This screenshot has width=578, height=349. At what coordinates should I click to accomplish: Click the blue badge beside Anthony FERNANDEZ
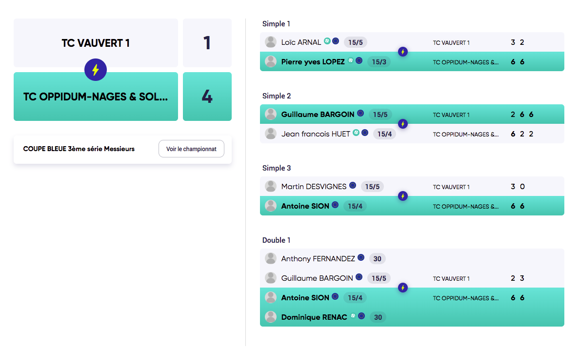tap(361, 257)
